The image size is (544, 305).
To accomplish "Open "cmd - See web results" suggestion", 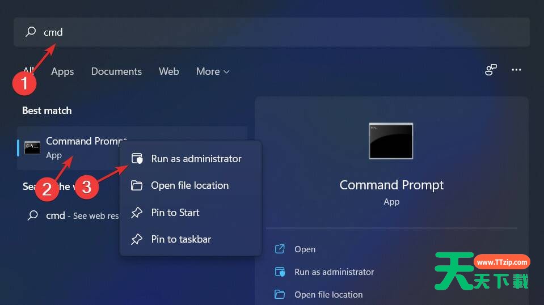I will (x=74, y=216).
